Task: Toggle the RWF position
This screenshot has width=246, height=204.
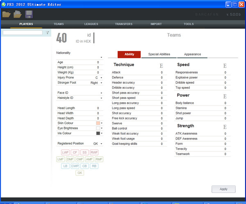Action: (x=94, y=152)
